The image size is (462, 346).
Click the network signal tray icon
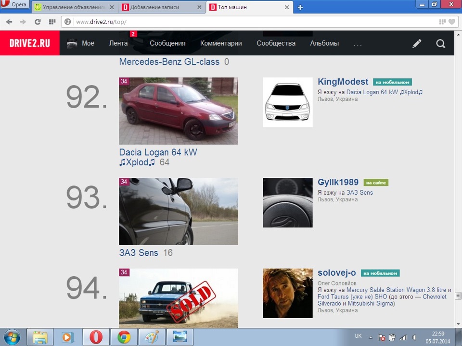coord(403,337)
